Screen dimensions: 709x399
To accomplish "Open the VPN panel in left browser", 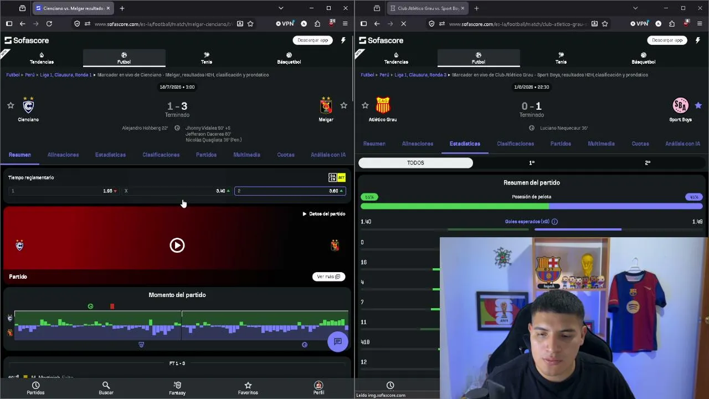I will (x=285, y=24).
